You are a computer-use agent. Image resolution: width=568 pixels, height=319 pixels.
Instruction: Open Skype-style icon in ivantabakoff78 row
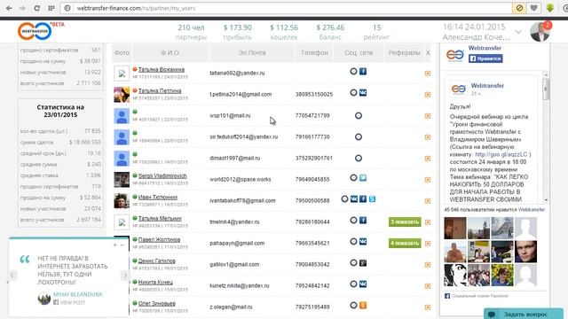coord(372,198)
